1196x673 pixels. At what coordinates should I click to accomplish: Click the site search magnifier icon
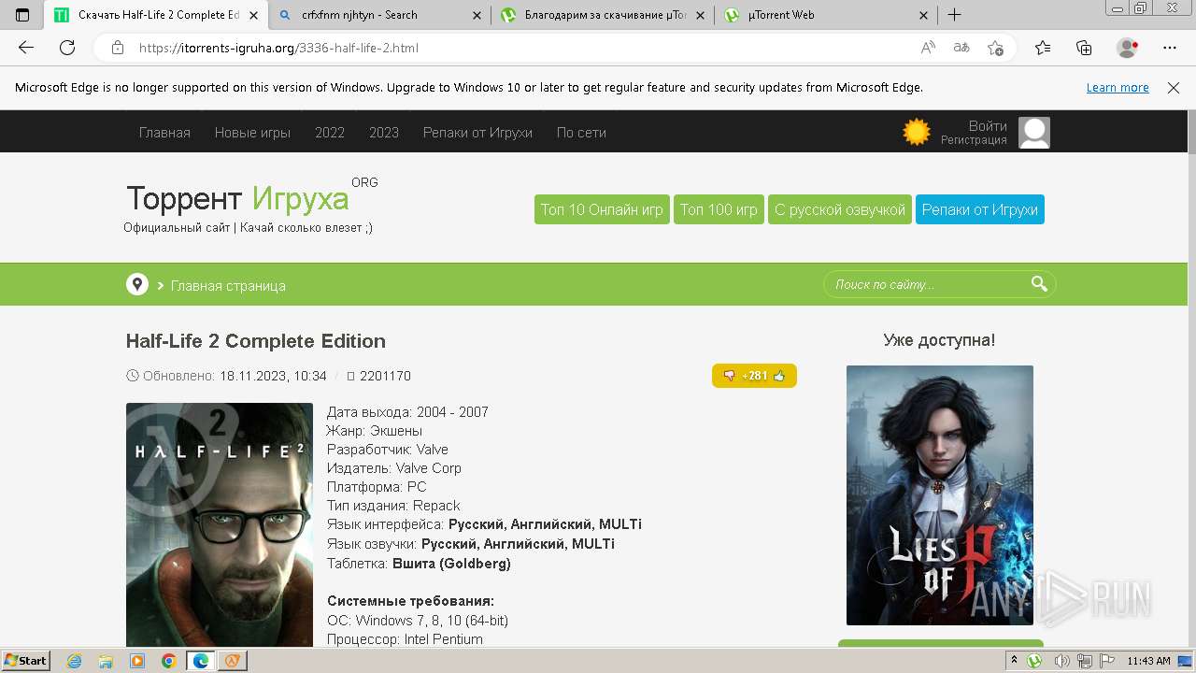click(1039, 284)
